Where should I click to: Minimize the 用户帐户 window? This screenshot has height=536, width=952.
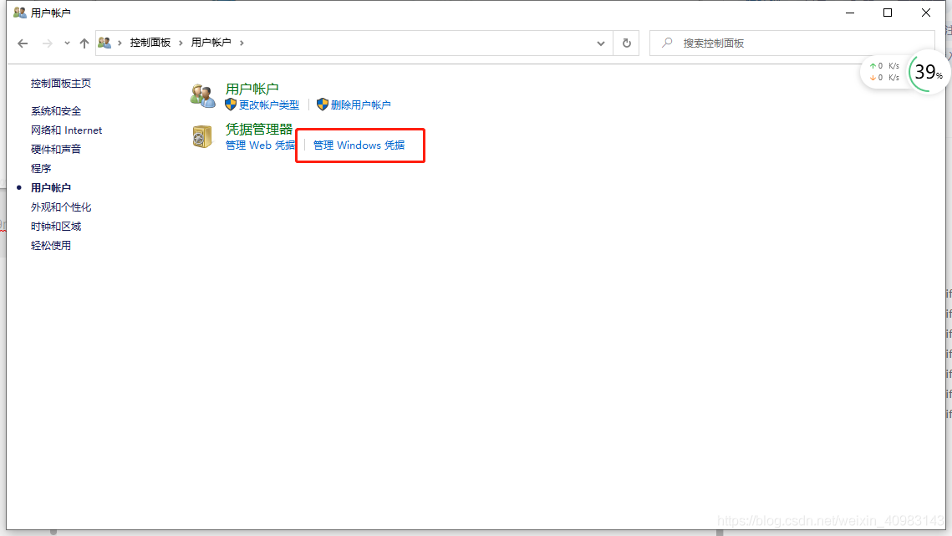(850, 13)
